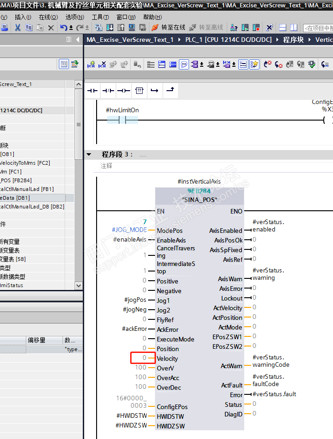Expand breadcrumb arrow after 程序块

(x=310, y=40)
